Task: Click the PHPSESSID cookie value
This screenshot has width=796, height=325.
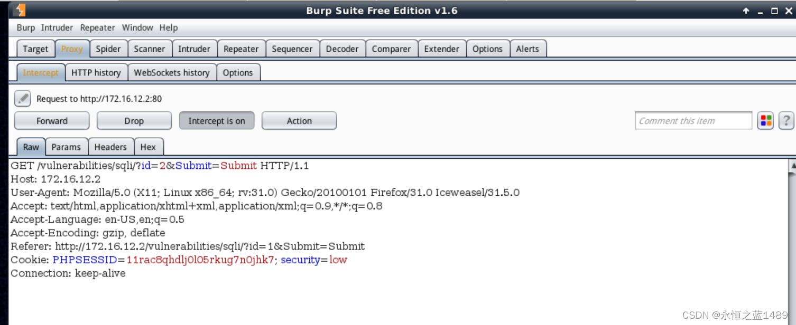Action: point(200,260)
